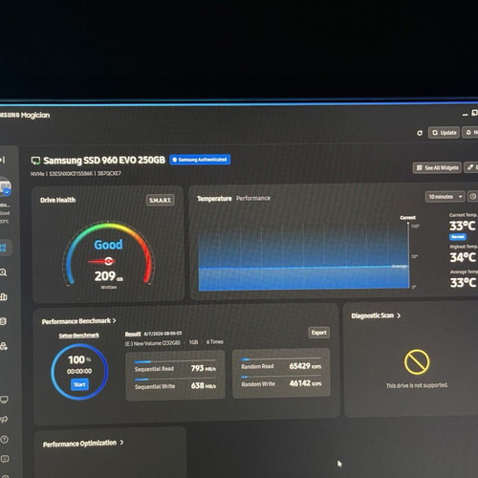Click the 'Samsung SSD 960 EVO 250GB' title
Image resolution: width=478 pixels, height=478 pixels.
pyautogui.click(x=104, y=160)
